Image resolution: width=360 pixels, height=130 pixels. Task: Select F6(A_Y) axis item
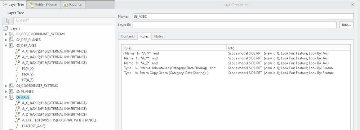coord(28,74)
